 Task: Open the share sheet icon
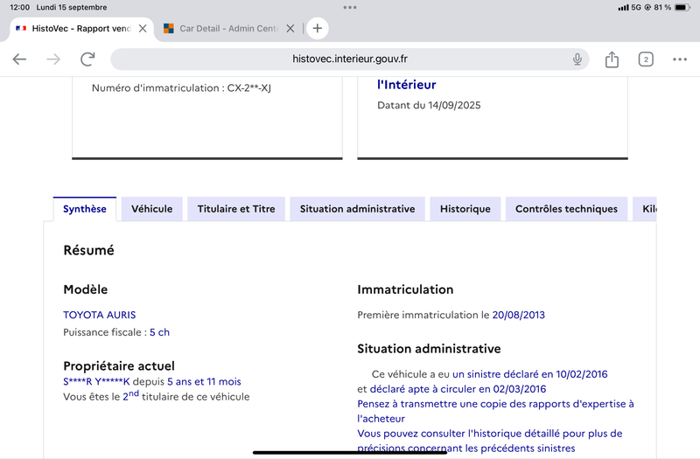click(x=612, y=59)
